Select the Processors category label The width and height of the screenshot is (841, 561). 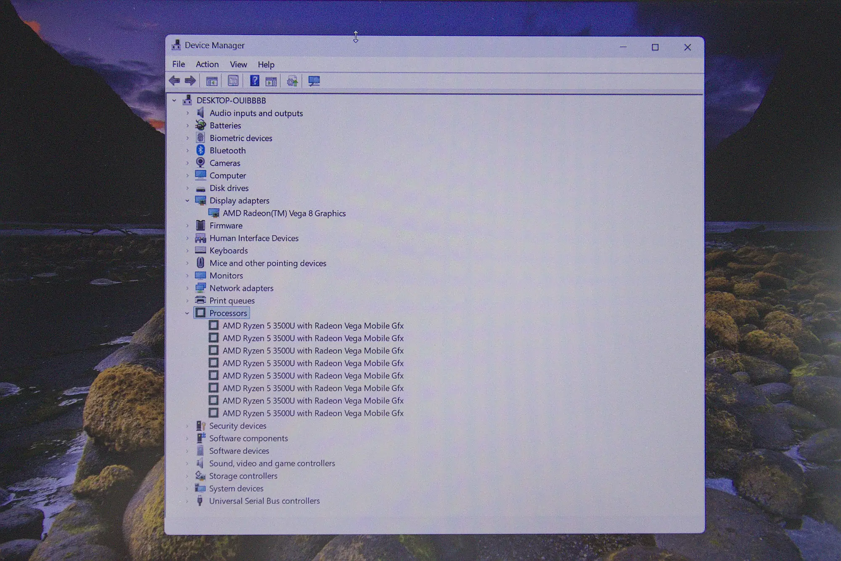point(228,313)
